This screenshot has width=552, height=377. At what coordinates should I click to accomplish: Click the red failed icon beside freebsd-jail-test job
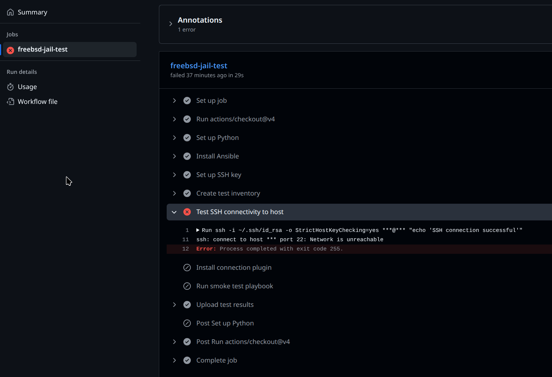10,50
